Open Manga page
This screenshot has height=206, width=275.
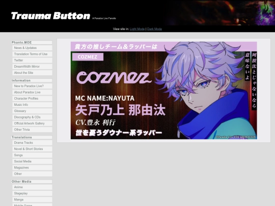[x=32, y=199]
